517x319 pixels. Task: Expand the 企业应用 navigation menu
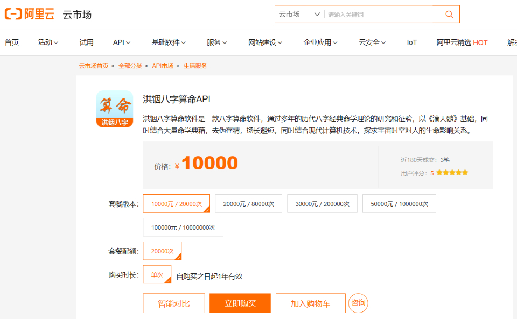320,42
